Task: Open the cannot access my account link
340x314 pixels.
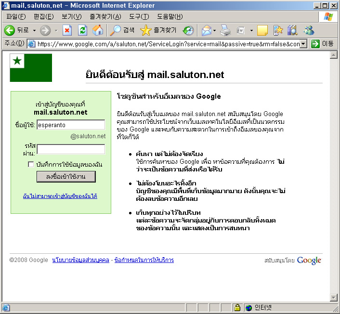Action: [60, 196]
